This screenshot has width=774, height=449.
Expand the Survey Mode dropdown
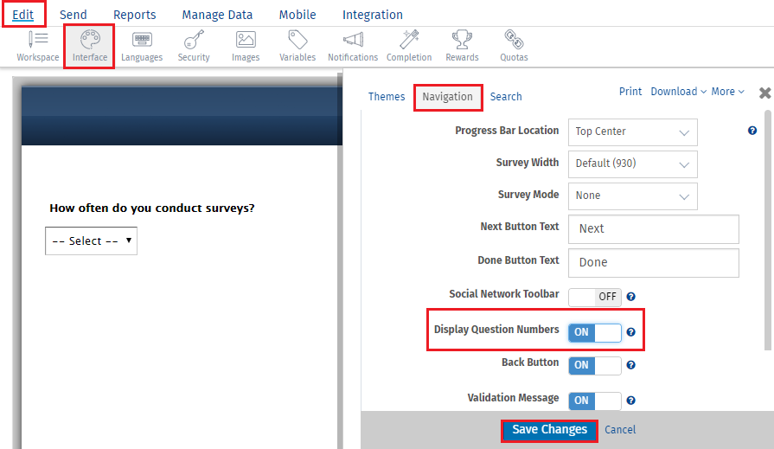(632, 196)
